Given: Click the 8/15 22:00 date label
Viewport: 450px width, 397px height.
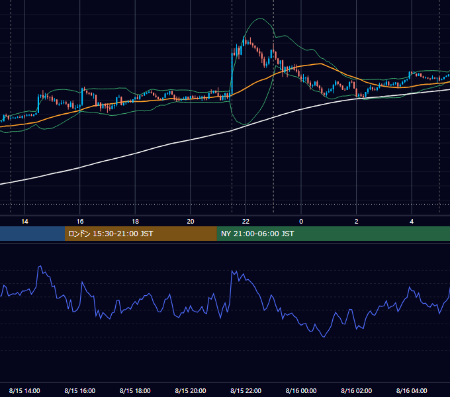Looking at the screenshot, I should pyautogui.click(x=246, y=390).
